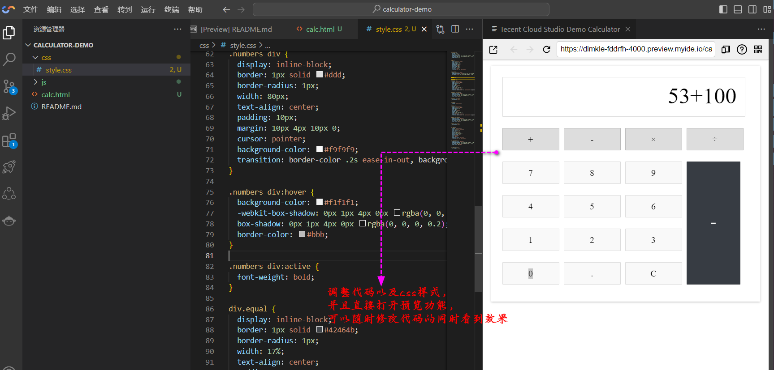Click line number 81 in the gutter

(210, 255)
